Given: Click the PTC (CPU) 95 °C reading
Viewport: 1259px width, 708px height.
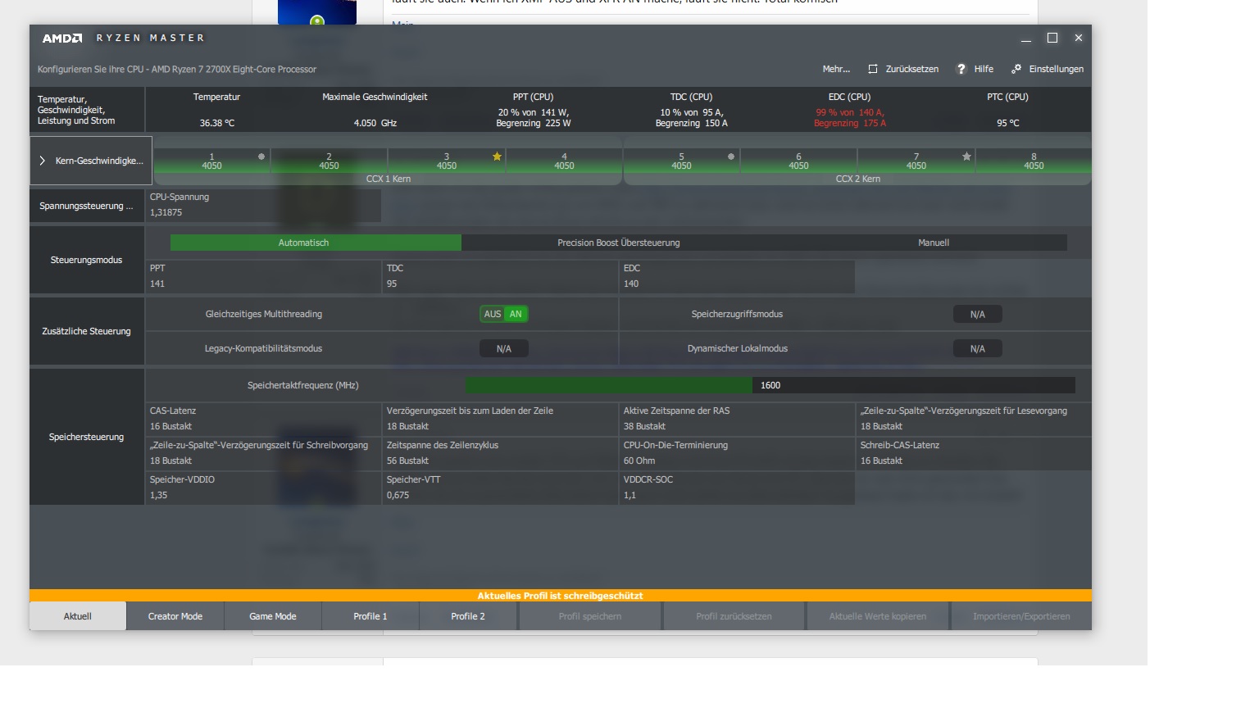Looking at the screenshot, I should (x=1007, y=123).
